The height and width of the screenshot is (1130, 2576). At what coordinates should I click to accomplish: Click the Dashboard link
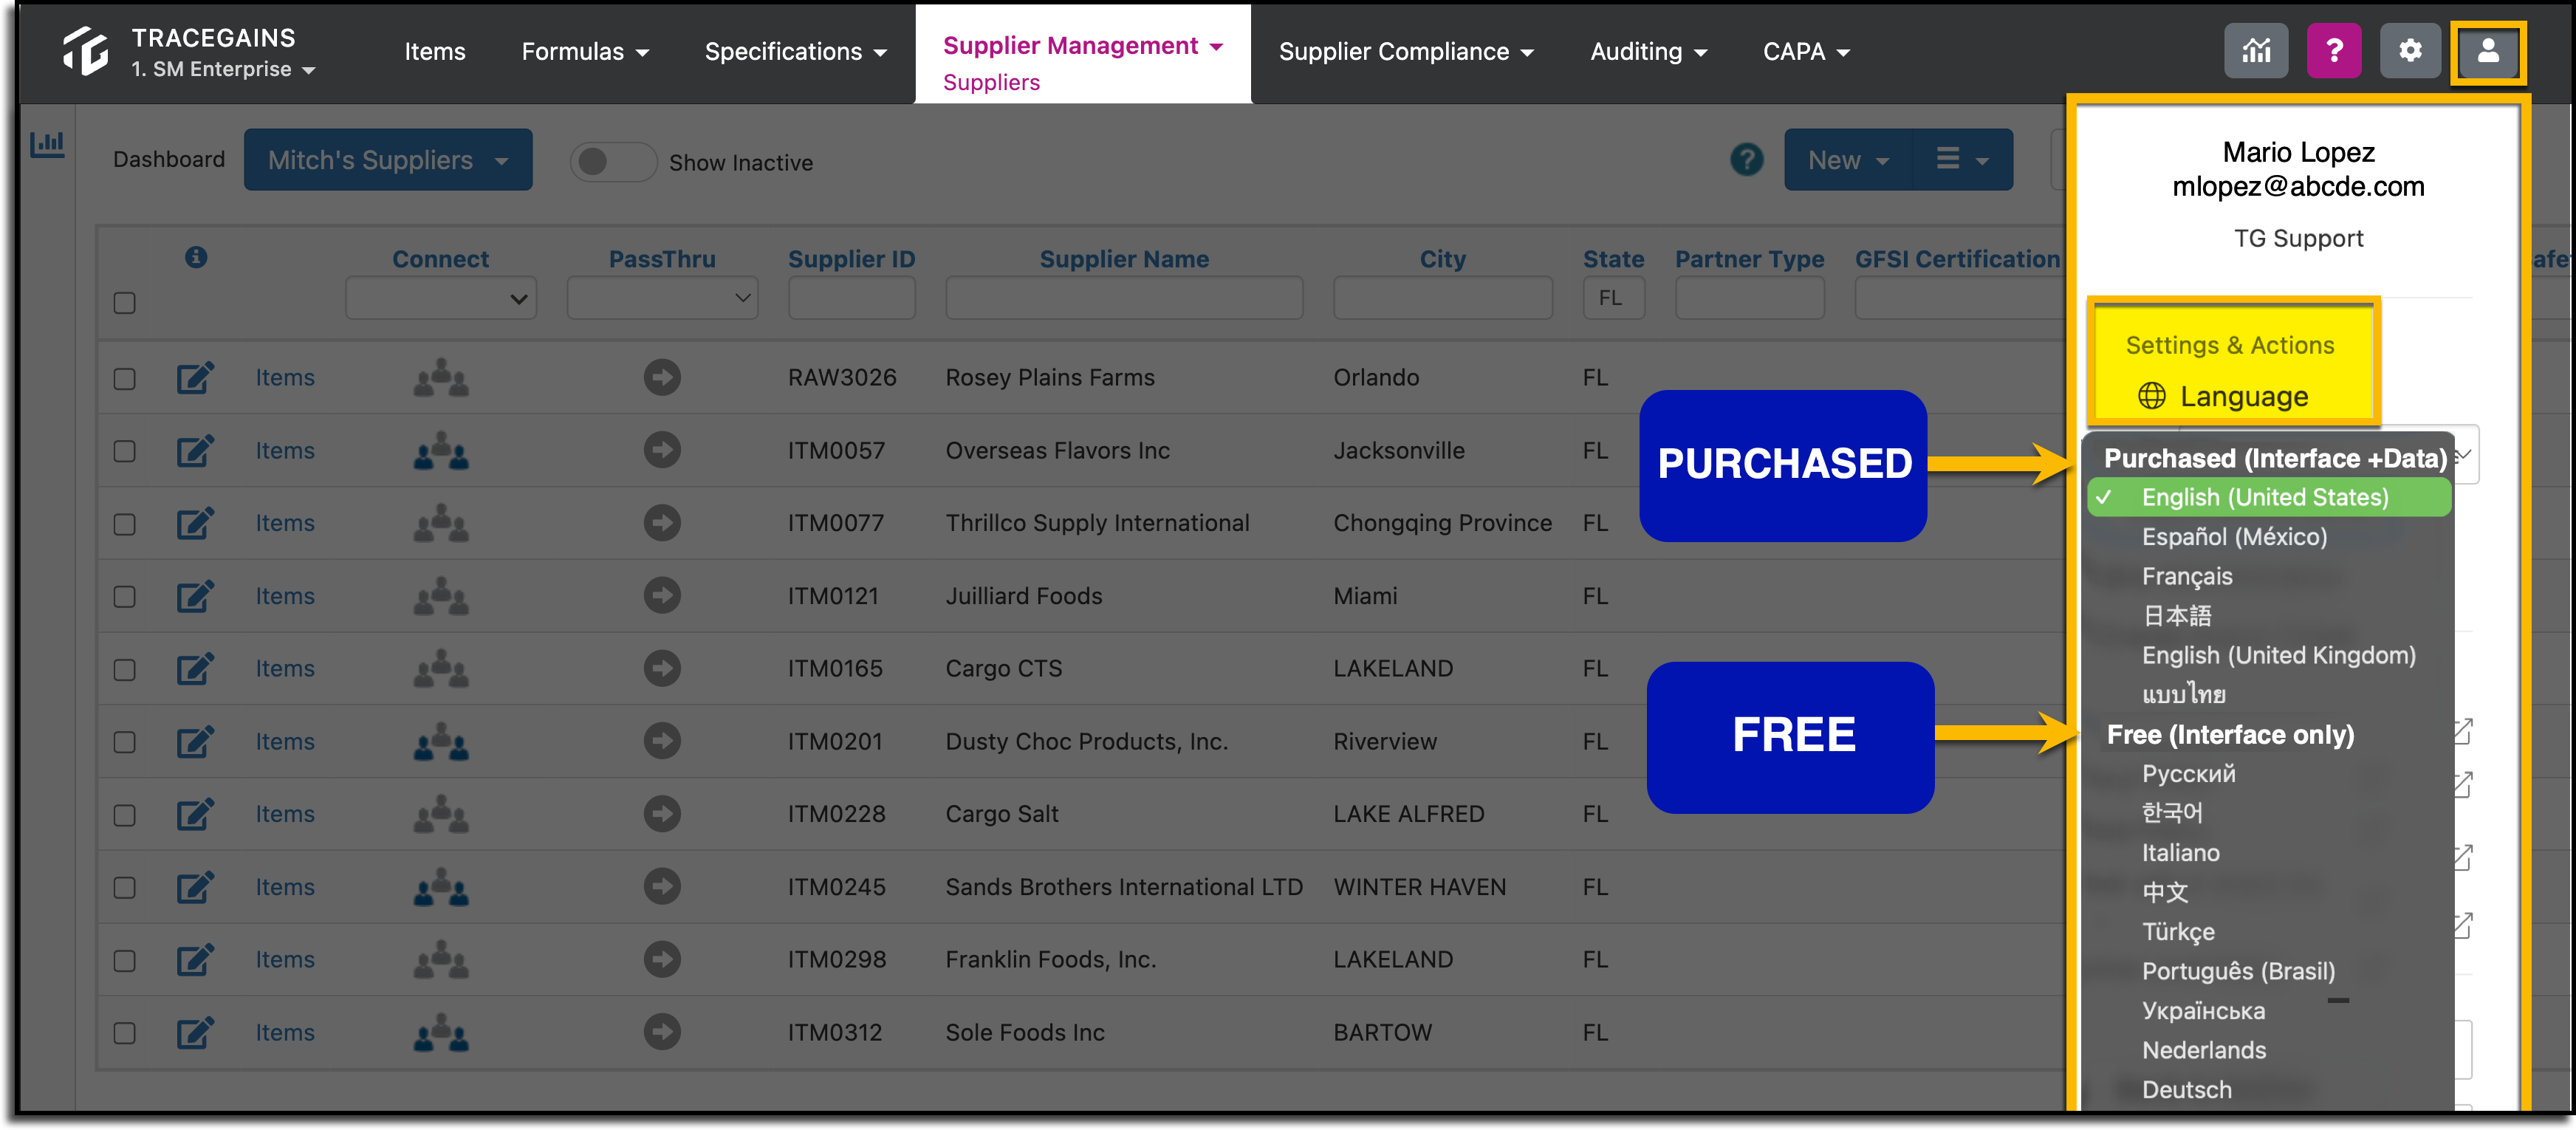coord(169,159)
